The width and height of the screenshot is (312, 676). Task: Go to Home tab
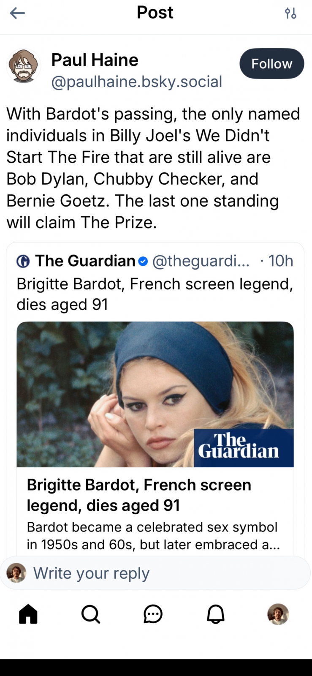click(28, 614)
